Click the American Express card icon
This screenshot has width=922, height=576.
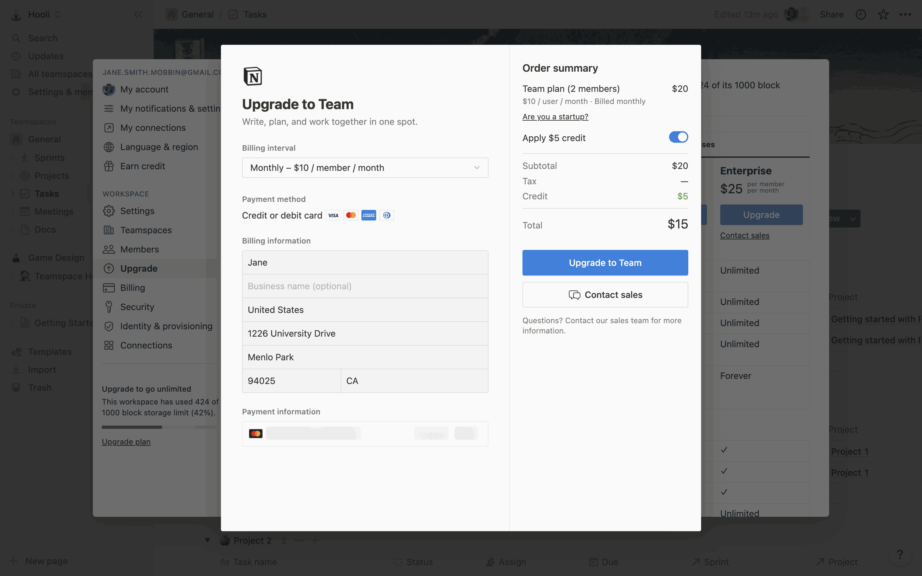[368, 215]
